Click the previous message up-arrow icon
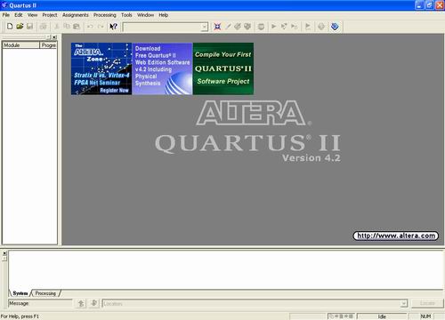 pos(81,303)
